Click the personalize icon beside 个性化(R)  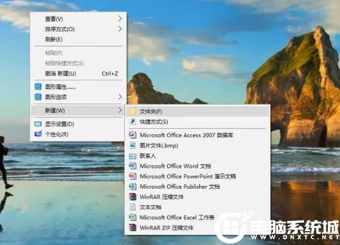coord(38,134)
